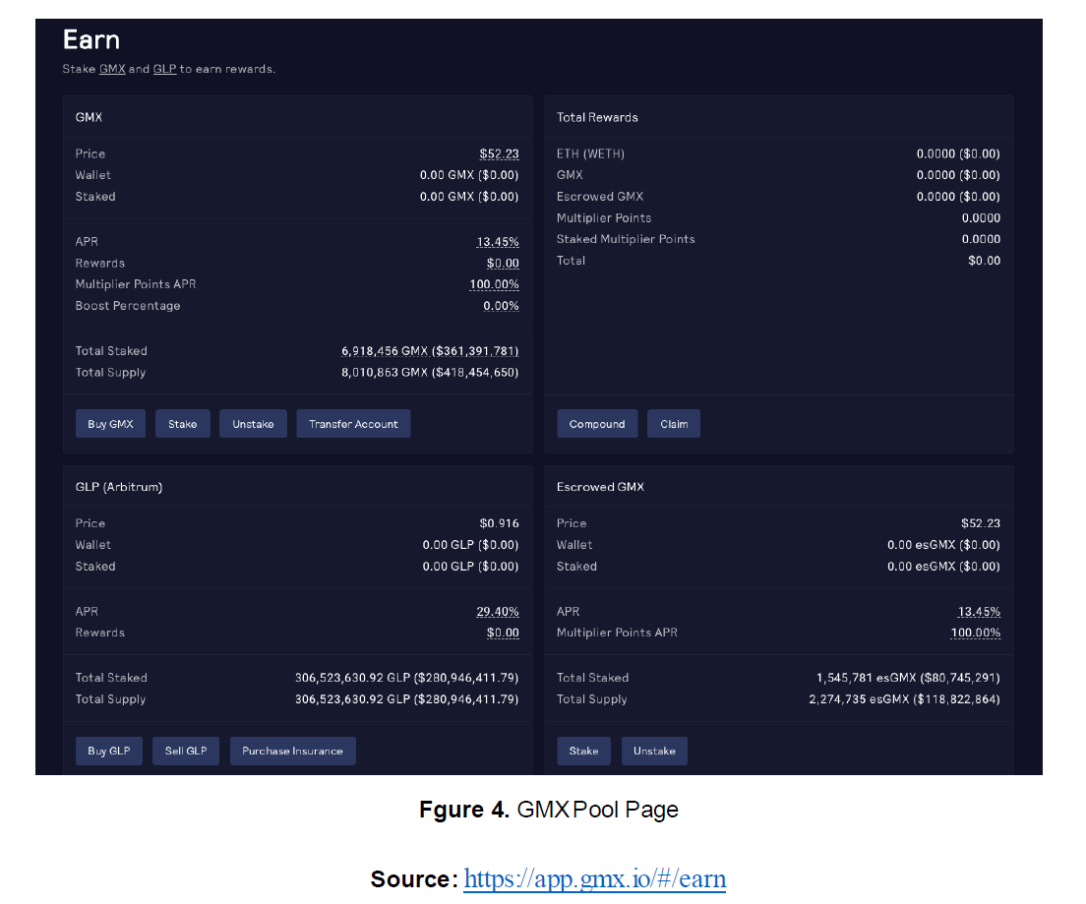Click Unstake in the GMX card
The width and height of the screenshot is (1086, 904).
point(253,423)
